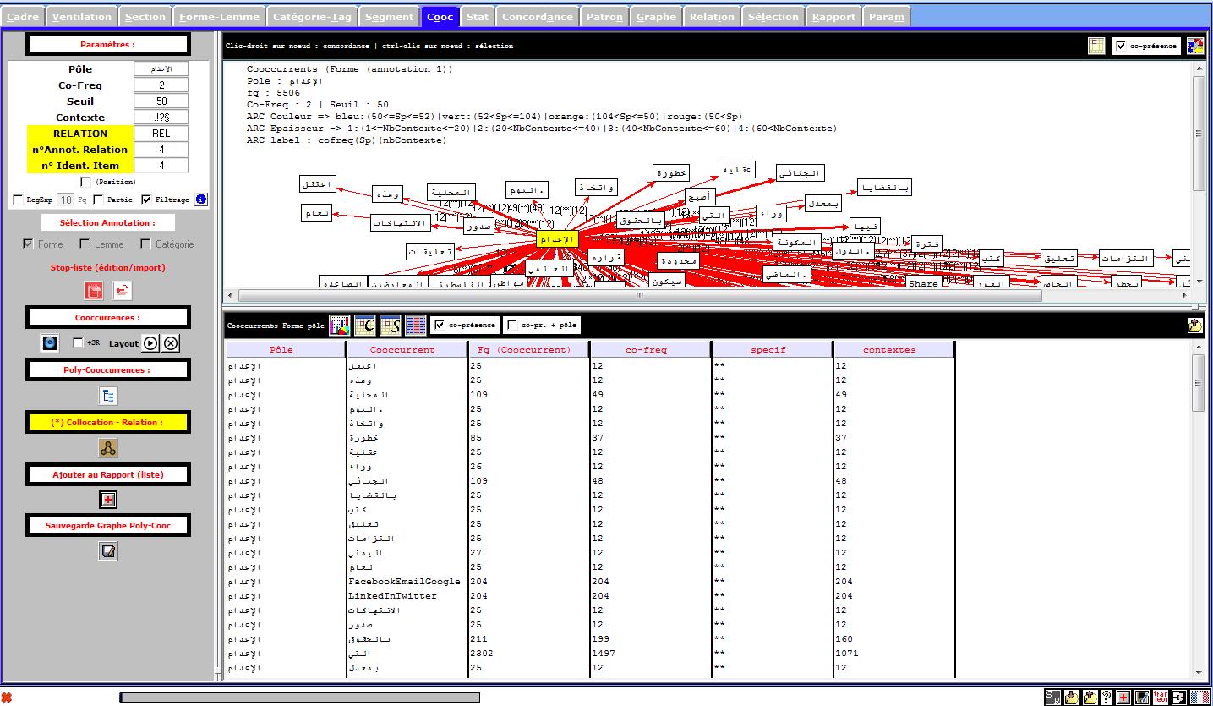Open the poly-cooccurrences tree icon
1213x706 pixels.
pyautogui.click(x=108, y=396)
